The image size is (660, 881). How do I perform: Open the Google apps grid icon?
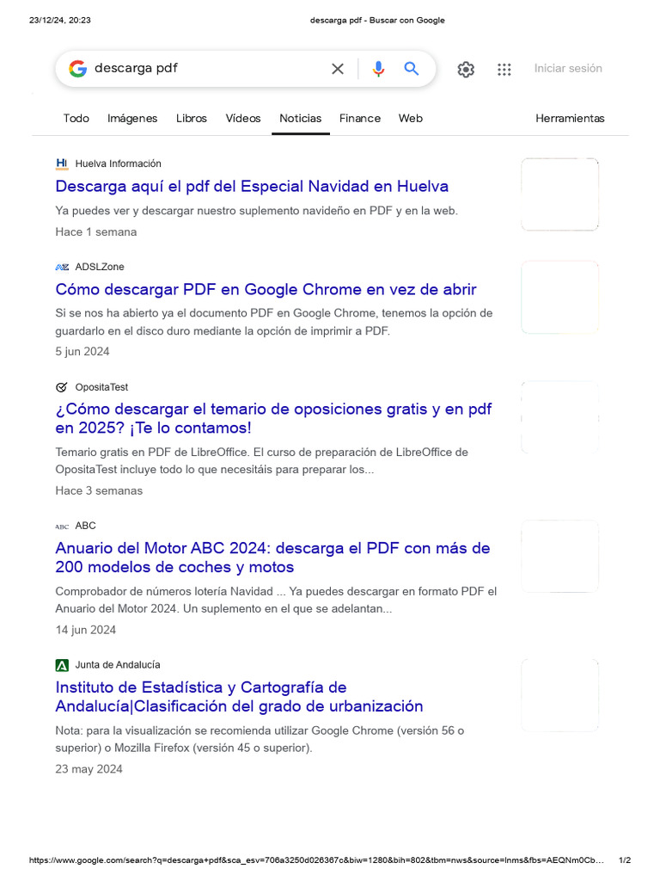point(504,69)
